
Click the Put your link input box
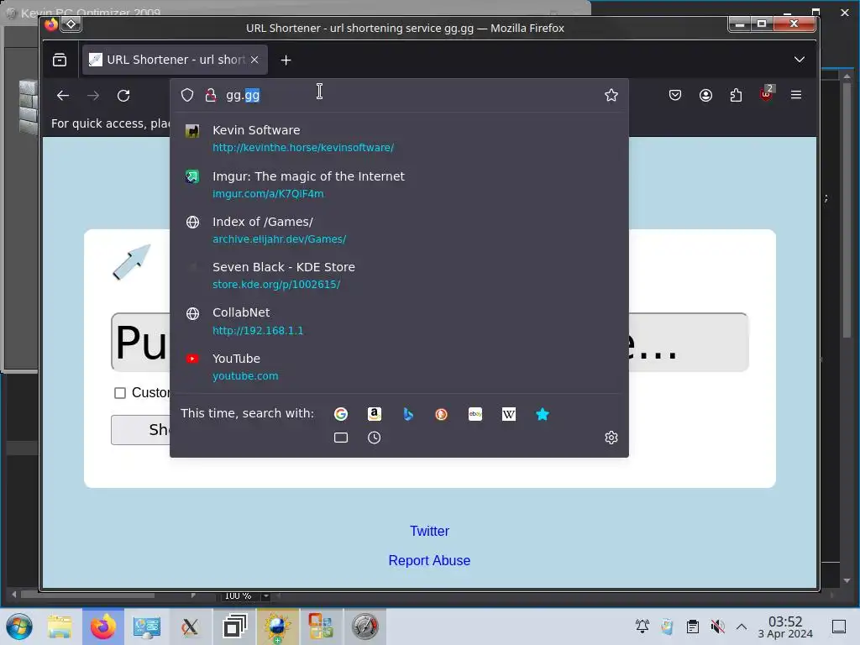point(429,343)
